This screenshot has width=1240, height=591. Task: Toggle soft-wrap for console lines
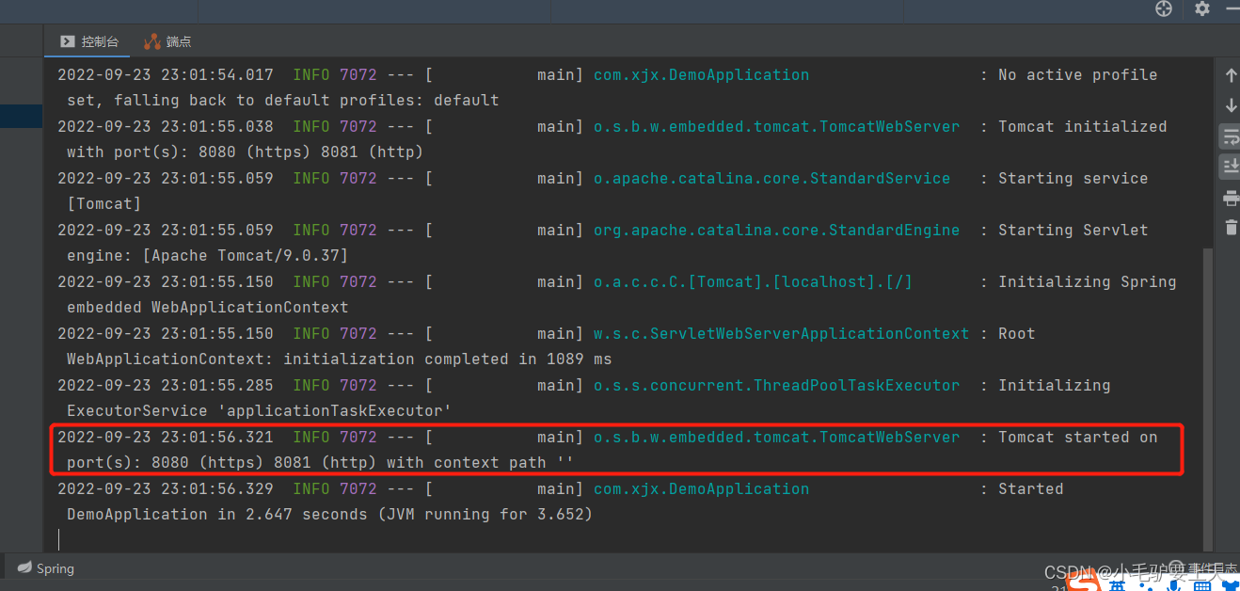click(1231, 136)
